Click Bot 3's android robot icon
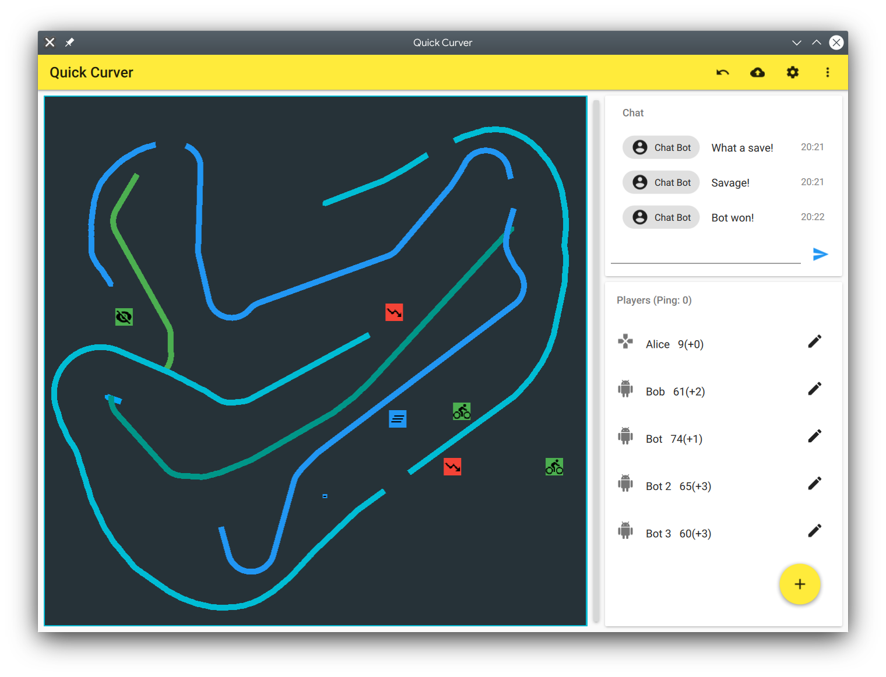Image resolution: width=886 pixels, height=677 pixels. pos(625,530)
